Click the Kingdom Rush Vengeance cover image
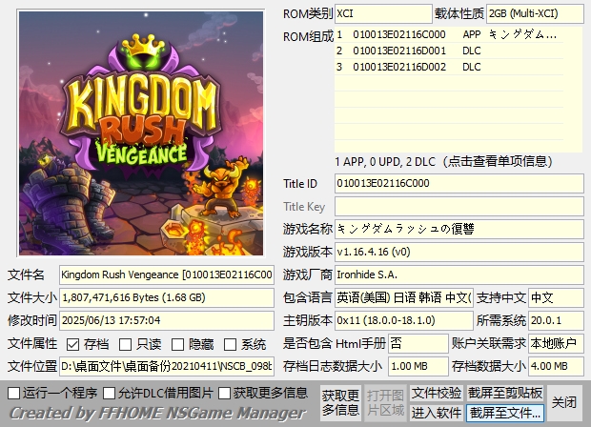591x427 pixels. [x=141, y=133]
